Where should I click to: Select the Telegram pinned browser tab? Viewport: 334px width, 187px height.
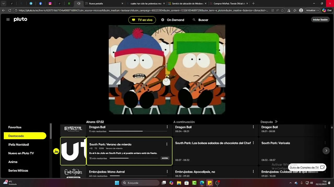(31, 4)
